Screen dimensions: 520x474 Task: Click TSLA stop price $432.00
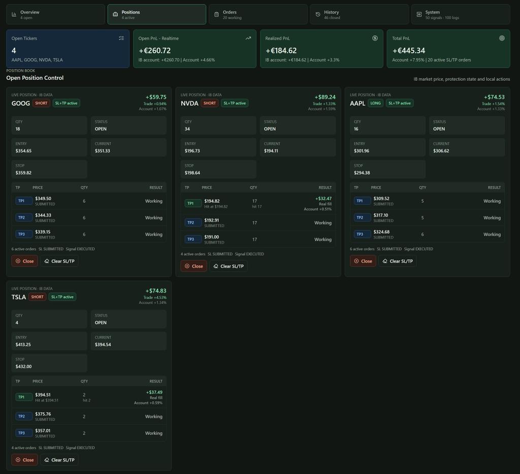(x=23, y=366)
